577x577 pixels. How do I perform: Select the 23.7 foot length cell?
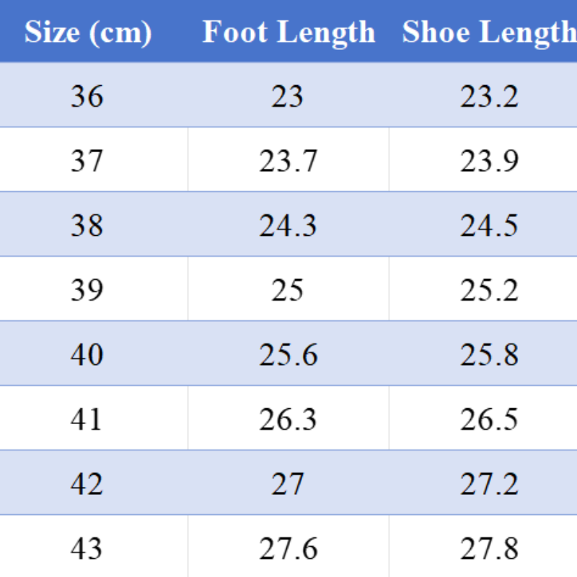(x=288, y=161)
